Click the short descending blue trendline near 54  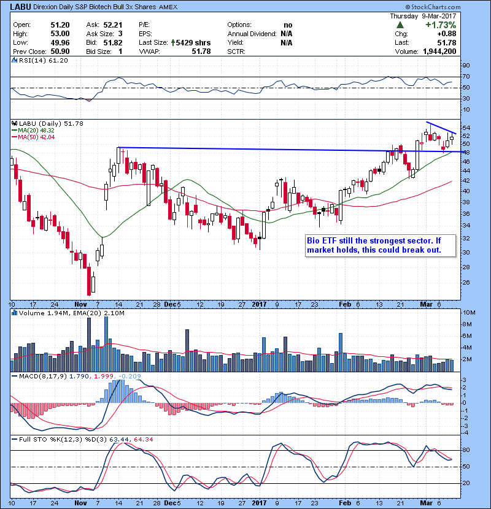pos(441,128)
